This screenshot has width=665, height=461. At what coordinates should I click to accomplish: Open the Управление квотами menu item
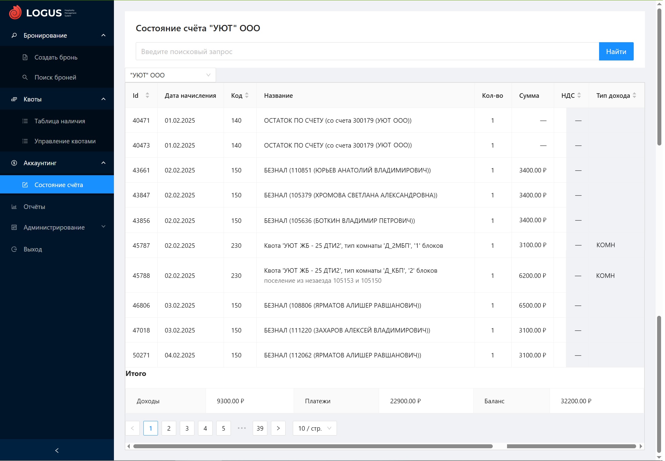click(65, 141)
